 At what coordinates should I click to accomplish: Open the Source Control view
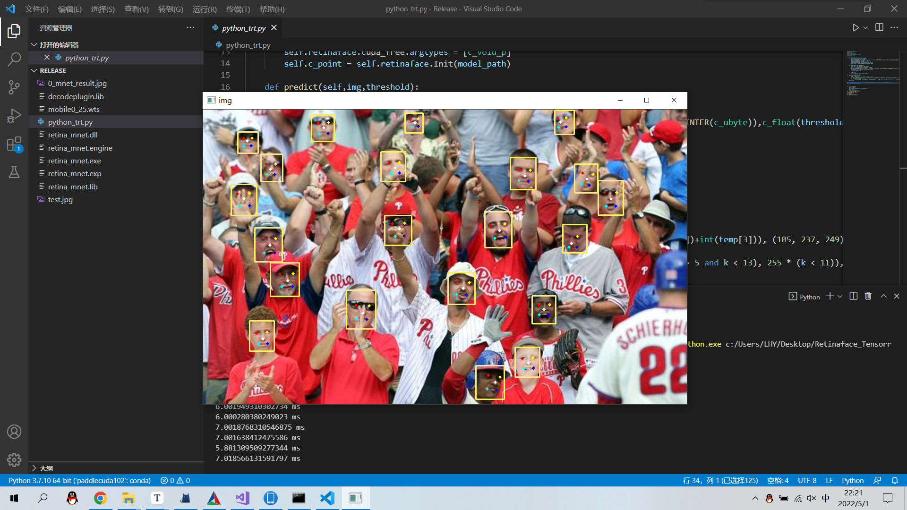(x=14, y=87)
